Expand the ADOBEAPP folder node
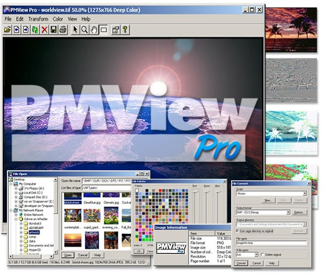This screenshot has width=336, height=274. (x=21, y=228)
